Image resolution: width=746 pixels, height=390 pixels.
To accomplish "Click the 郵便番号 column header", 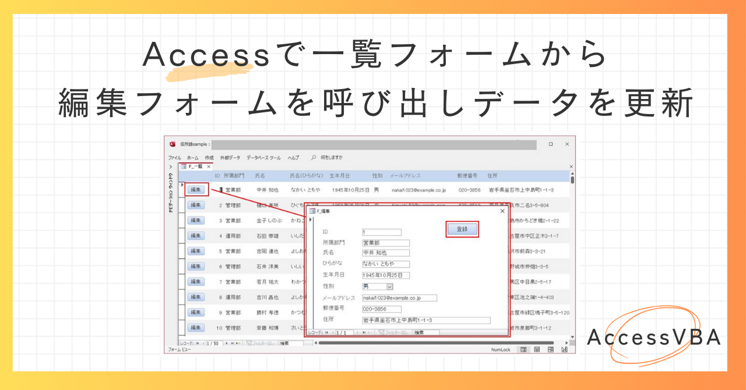I will pos(467,175).
